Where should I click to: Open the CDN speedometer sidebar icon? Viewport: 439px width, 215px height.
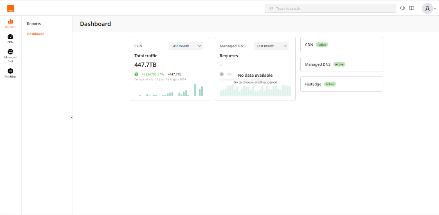(10, 37)
